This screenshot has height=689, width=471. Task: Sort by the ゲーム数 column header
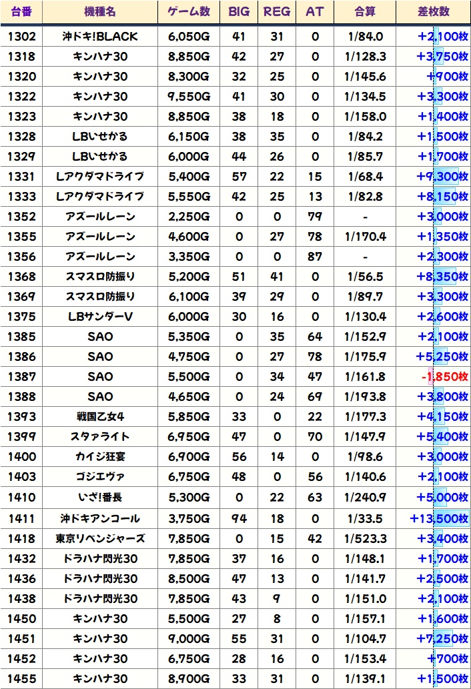coord(188,12)
